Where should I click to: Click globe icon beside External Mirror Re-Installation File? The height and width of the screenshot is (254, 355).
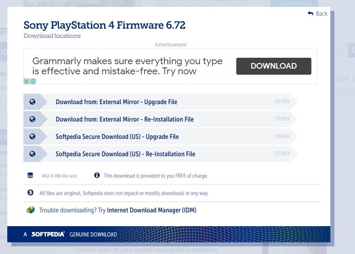pyautogui.click(x=32, y=119)
